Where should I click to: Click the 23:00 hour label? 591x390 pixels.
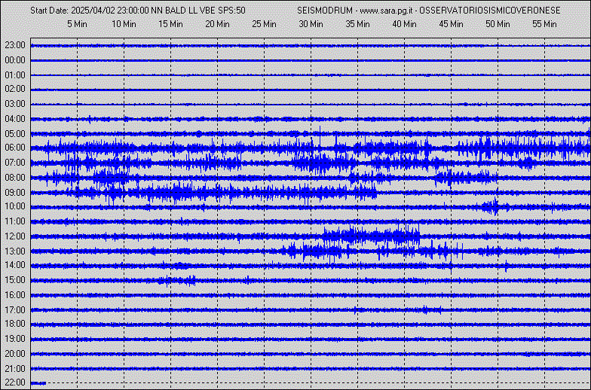pyautogui.click(x=15, y=45)
